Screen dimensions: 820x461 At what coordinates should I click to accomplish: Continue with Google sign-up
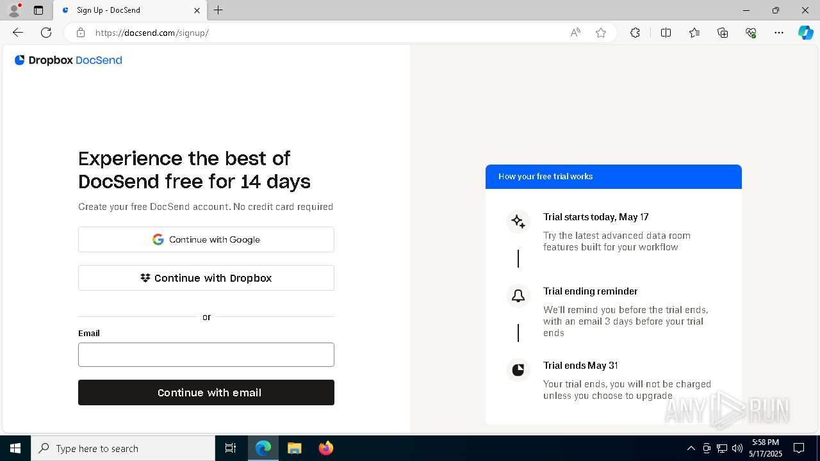(206, 239)
